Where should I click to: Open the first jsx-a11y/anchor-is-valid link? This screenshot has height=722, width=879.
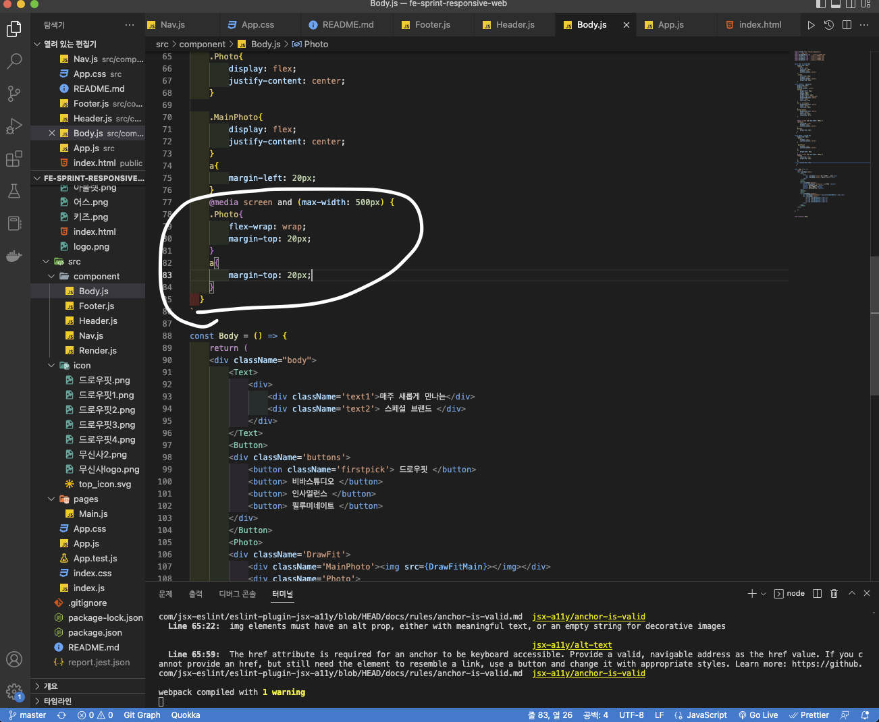pos(589,617)
